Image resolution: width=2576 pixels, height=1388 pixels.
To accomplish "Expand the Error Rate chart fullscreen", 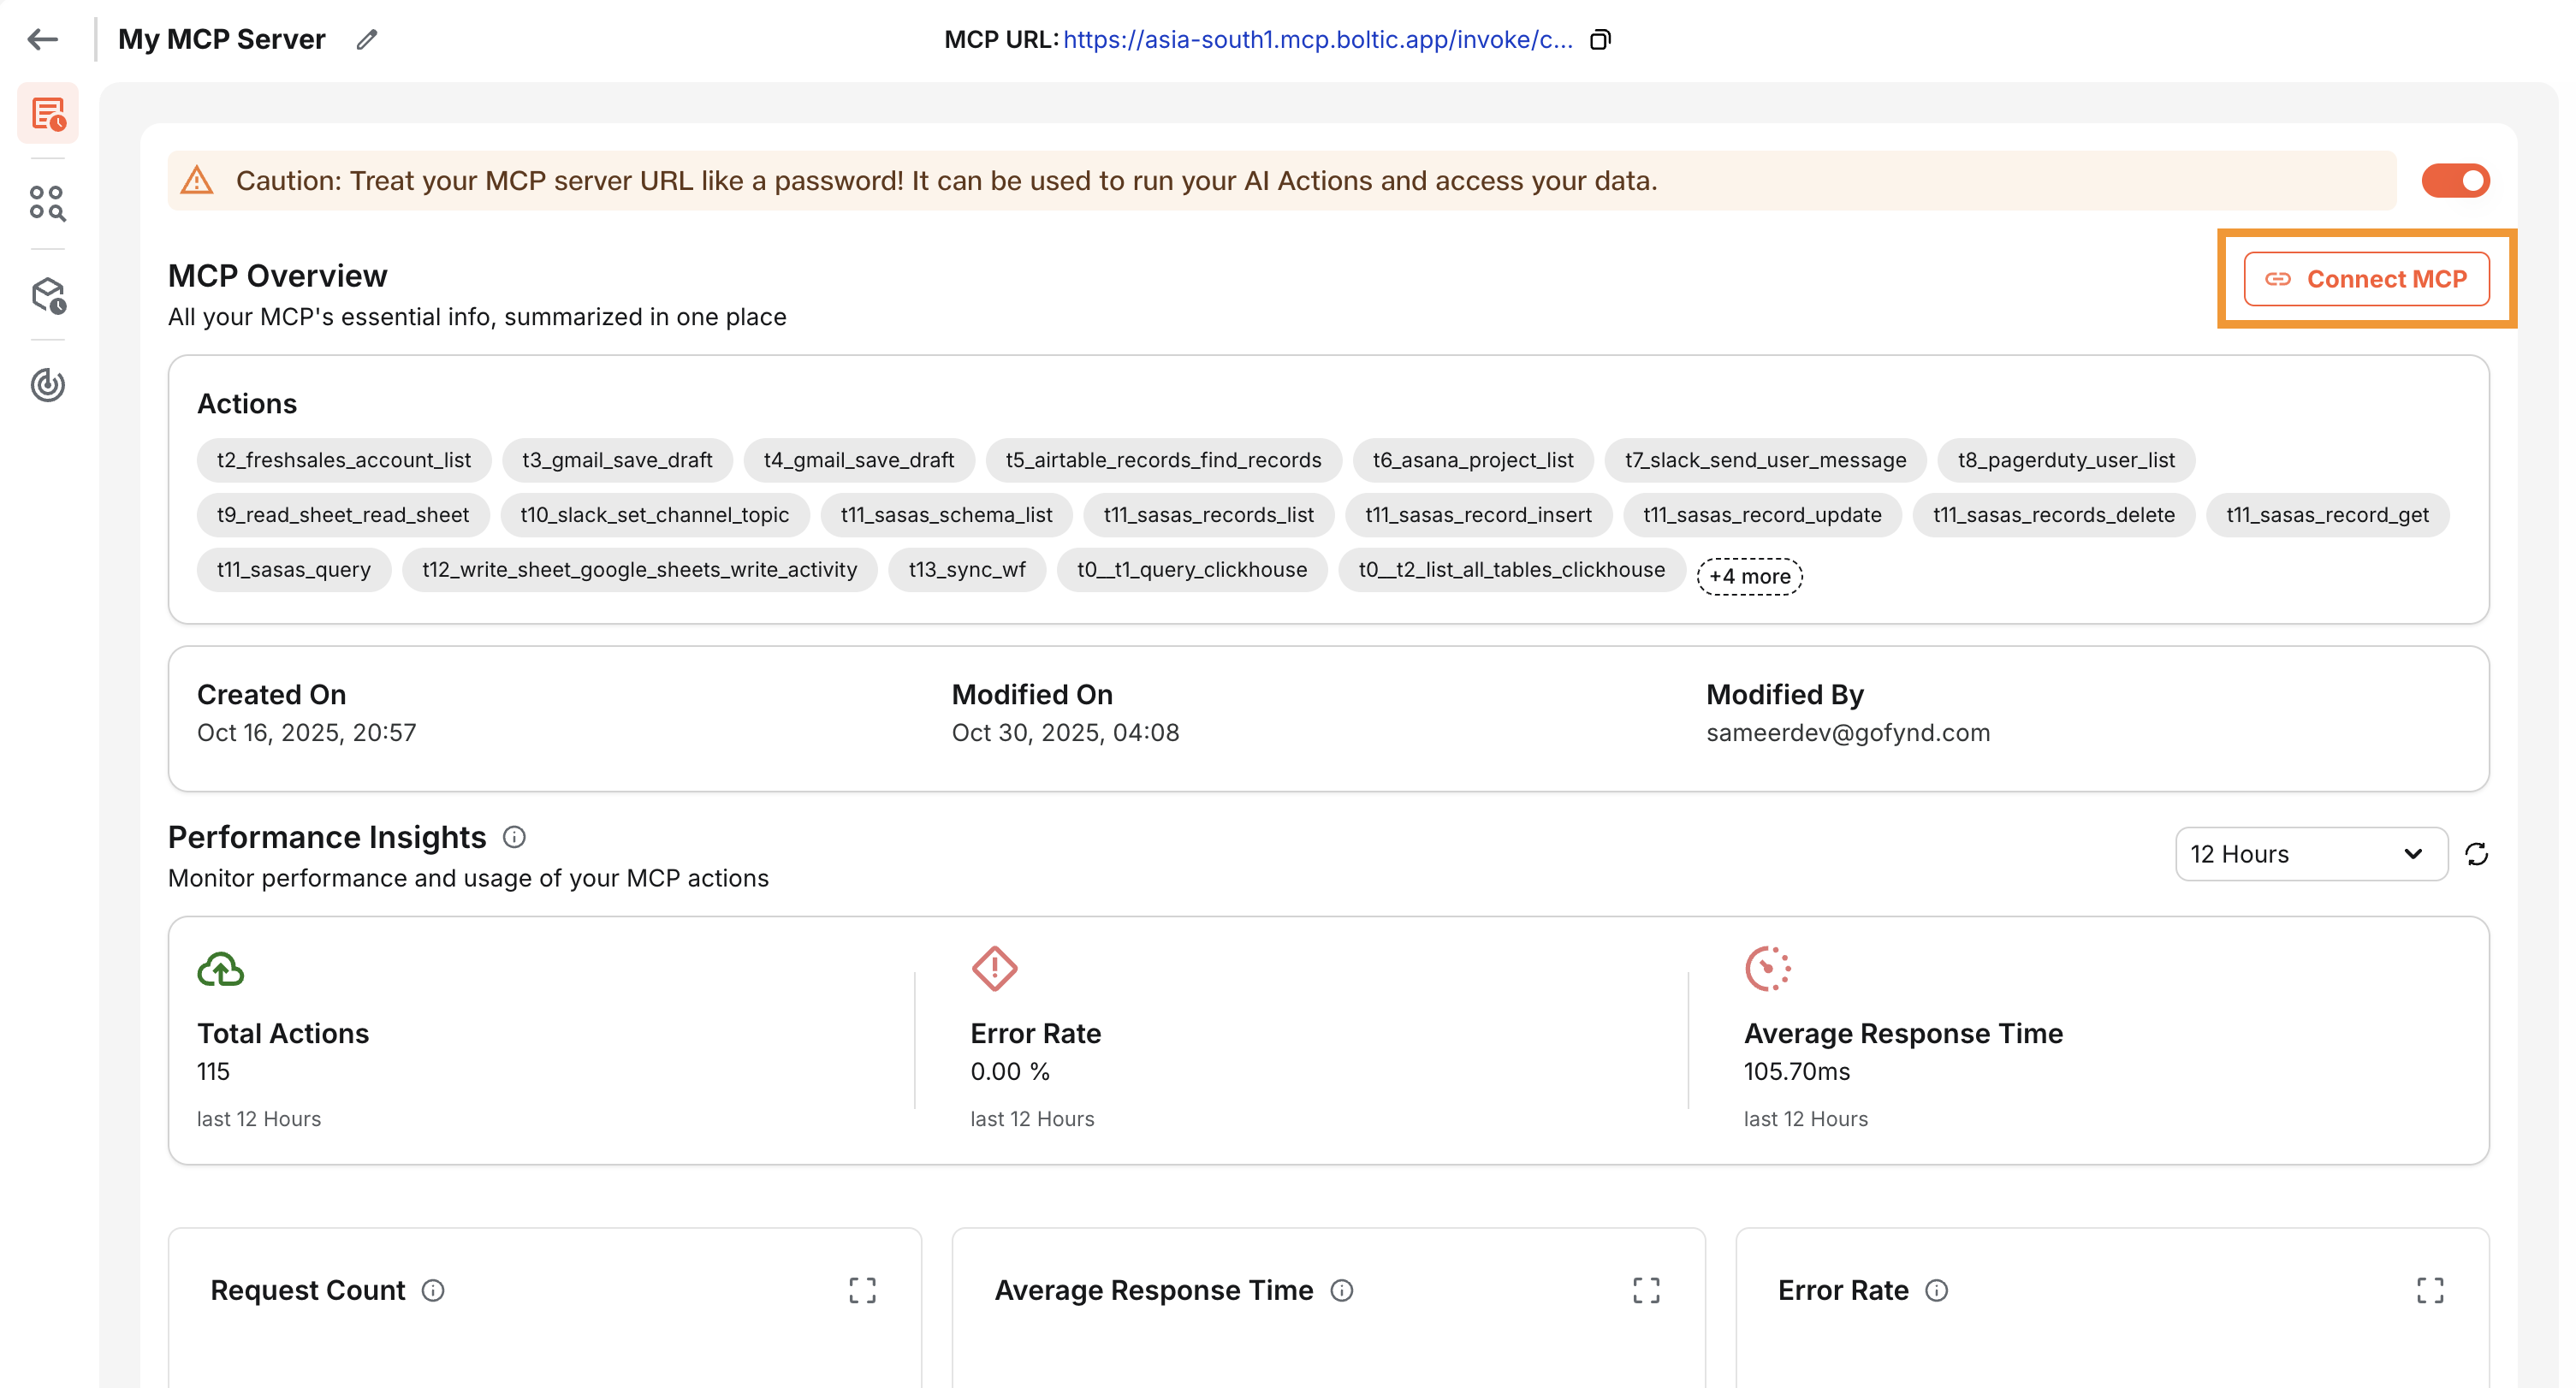I will [2430, 1290].
